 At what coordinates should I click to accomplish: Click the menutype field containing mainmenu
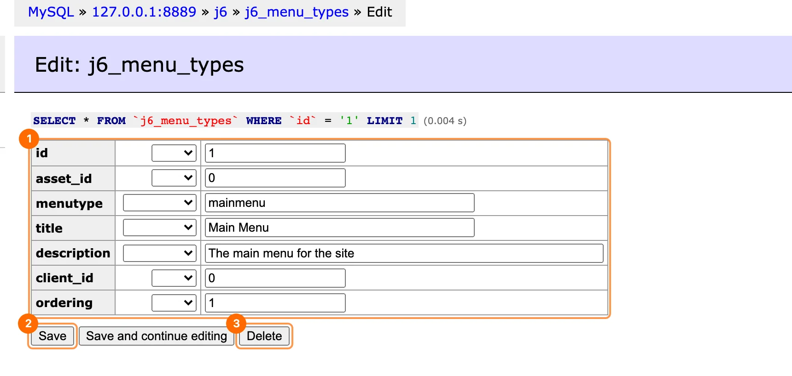click(x=340, y=203)
